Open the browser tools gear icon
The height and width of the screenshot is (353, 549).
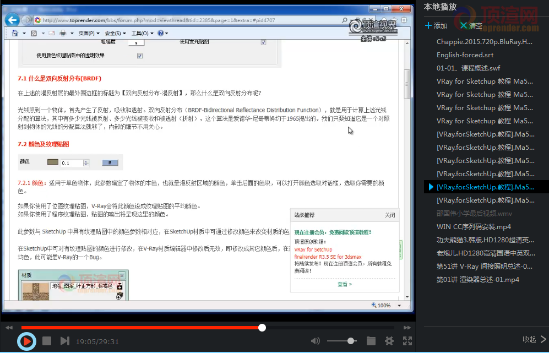[x=404, y=20]
